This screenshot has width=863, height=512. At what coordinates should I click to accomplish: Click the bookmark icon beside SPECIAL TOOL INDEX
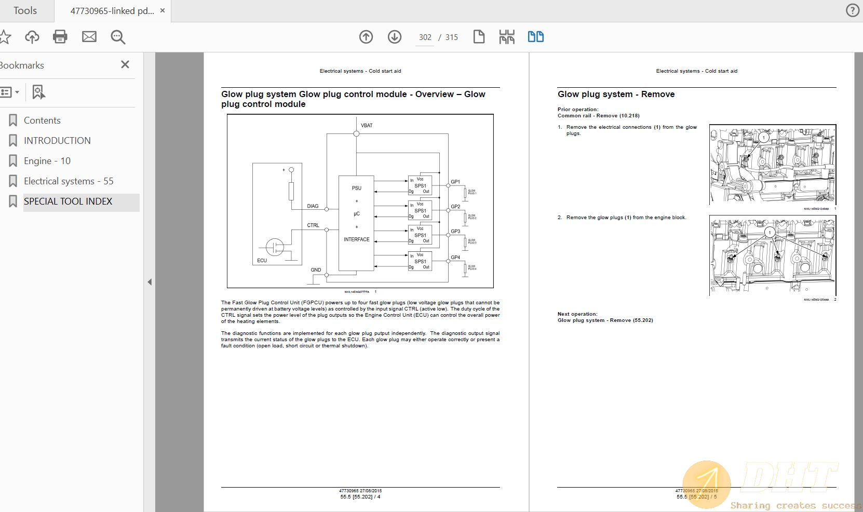click(13, 201)
